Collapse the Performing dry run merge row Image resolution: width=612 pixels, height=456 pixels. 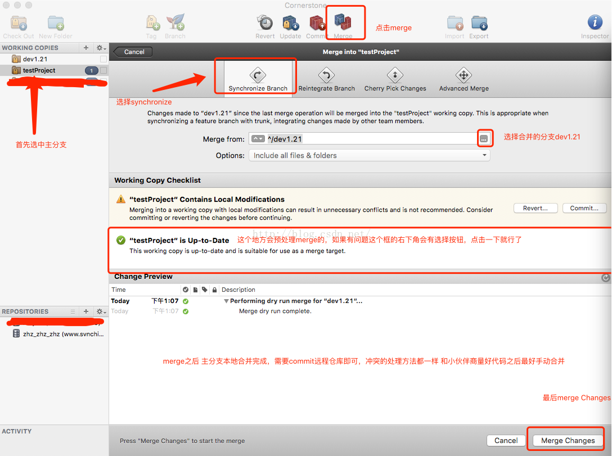pyautogui.click(x=226, y=301)
